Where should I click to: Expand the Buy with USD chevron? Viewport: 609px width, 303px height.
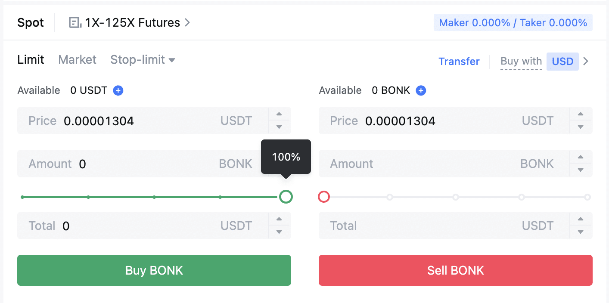click(x=586, y=62)
